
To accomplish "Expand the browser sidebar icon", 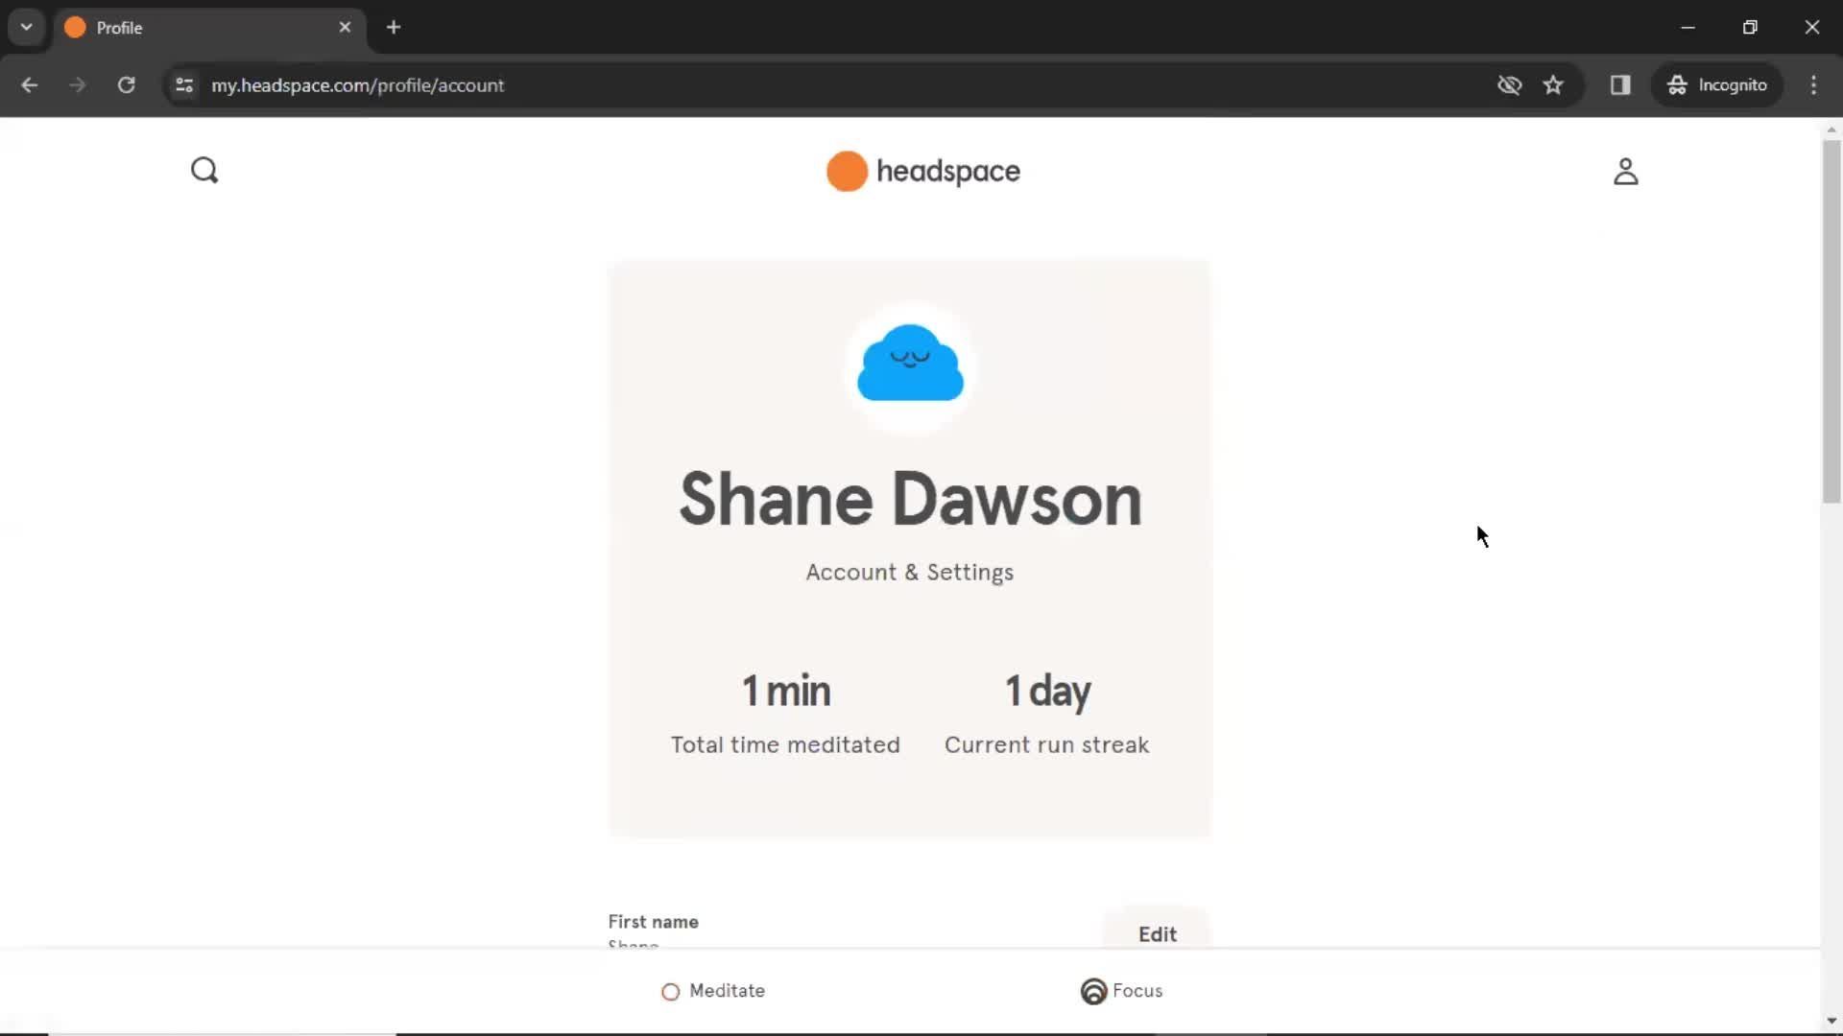I will point(1621,84).
